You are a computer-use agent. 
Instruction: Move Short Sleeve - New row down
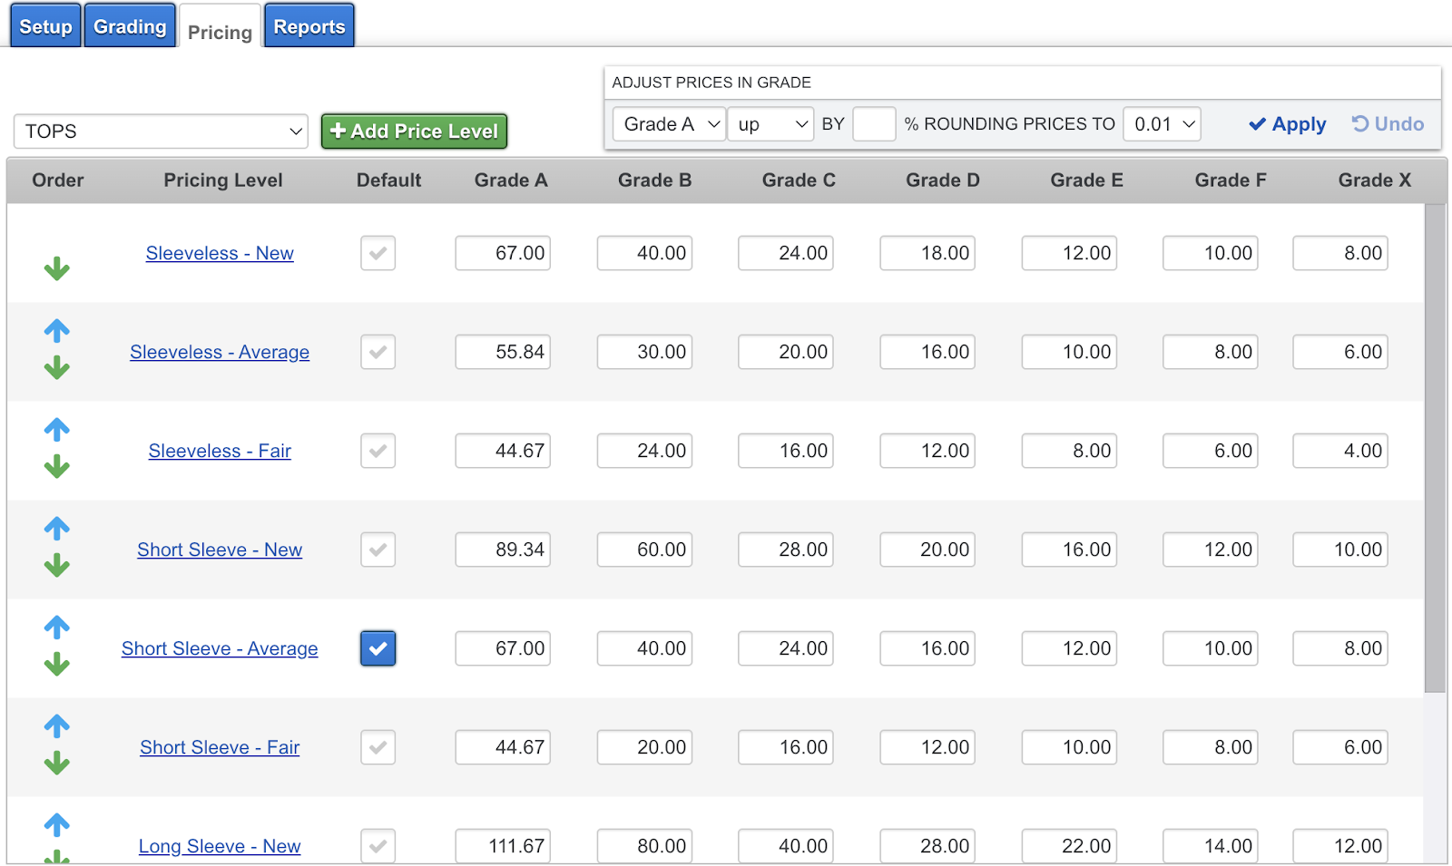[x=57, y=565]
